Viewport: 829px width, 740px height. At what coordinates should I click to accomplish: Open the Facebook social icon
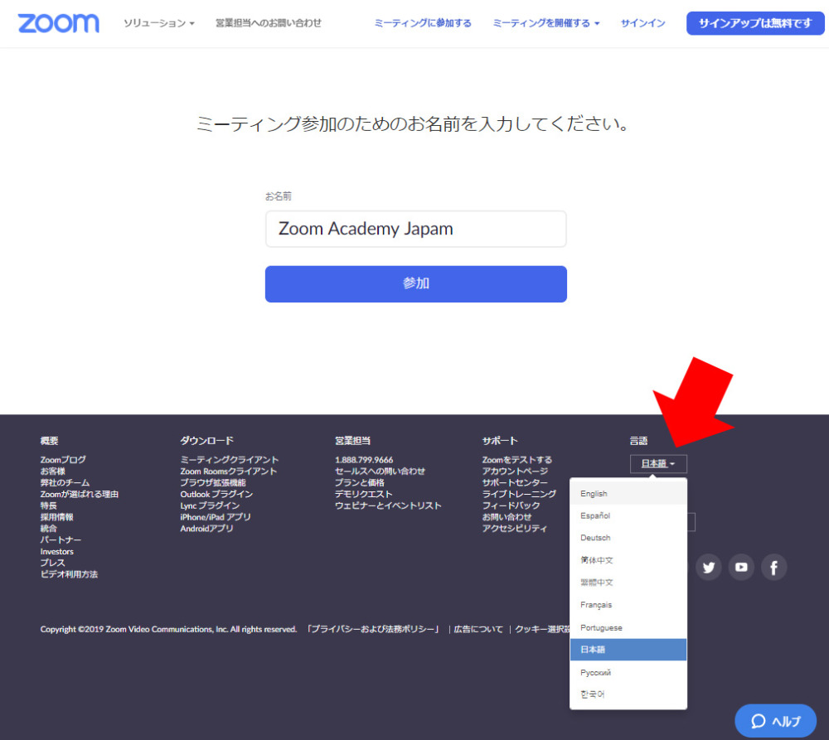tap(773, 568)
